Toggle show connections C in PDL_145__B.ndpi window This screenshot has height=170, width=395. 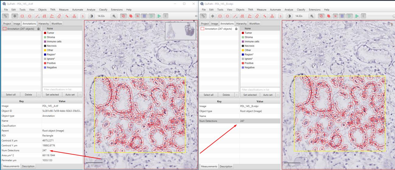click(x=363, y=15)
